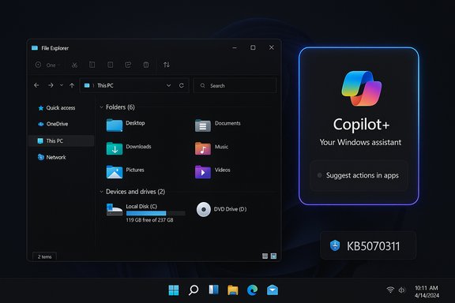Expand the address bar history dropdown
455x303 pixels.
pos(168,85)
